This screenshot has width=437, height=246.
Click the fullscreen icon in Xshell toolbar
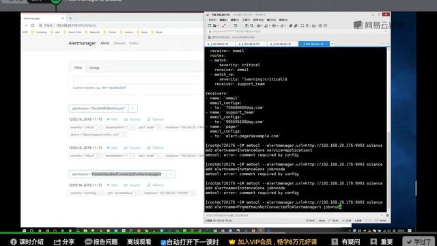(302, 26)
